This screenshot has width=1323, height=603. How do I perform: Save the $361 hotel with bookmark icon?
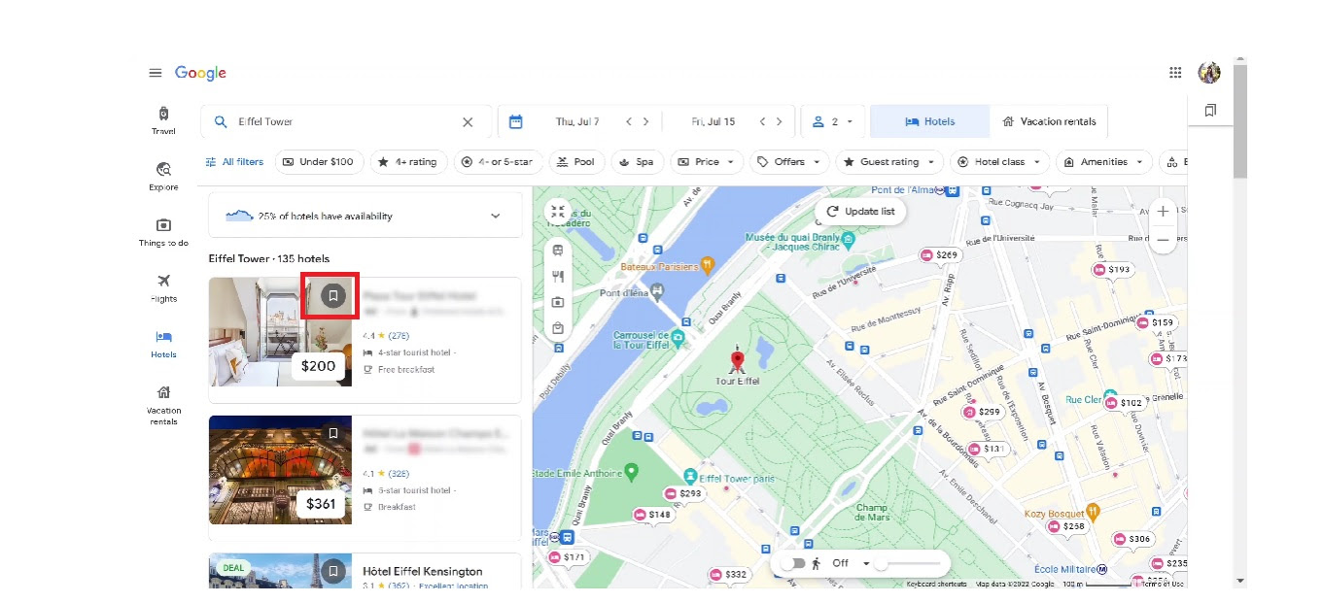coord(332,433)
